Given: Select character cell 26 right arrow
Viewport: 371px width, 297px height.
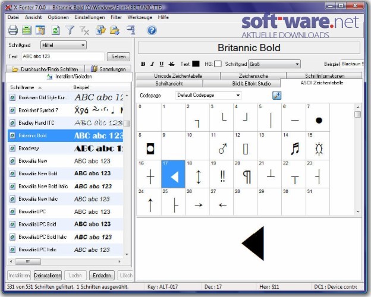Looking at the screenshot, I should point(197,202).
